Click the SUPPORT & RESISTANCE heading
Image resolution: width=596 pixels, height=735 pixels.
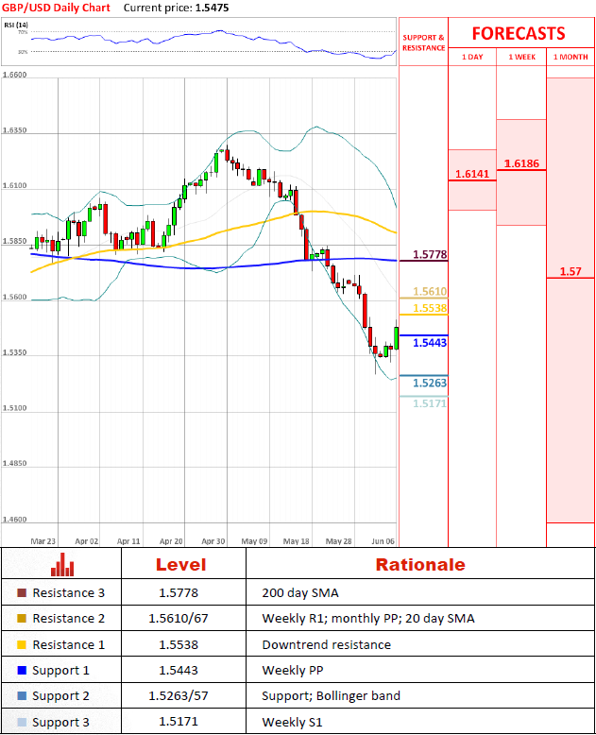coord(423,43)
